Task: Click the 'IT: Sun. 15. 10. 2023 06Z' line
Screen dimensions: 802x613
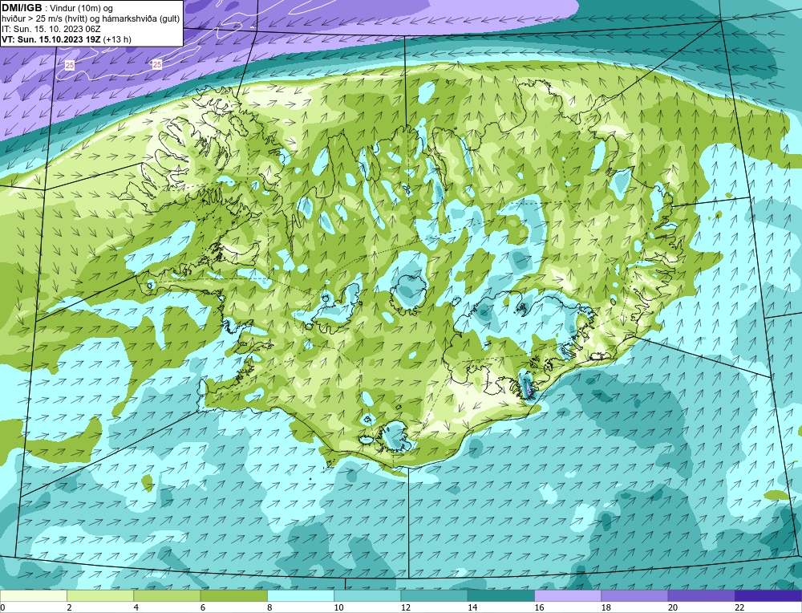Action: coord(51,29)
